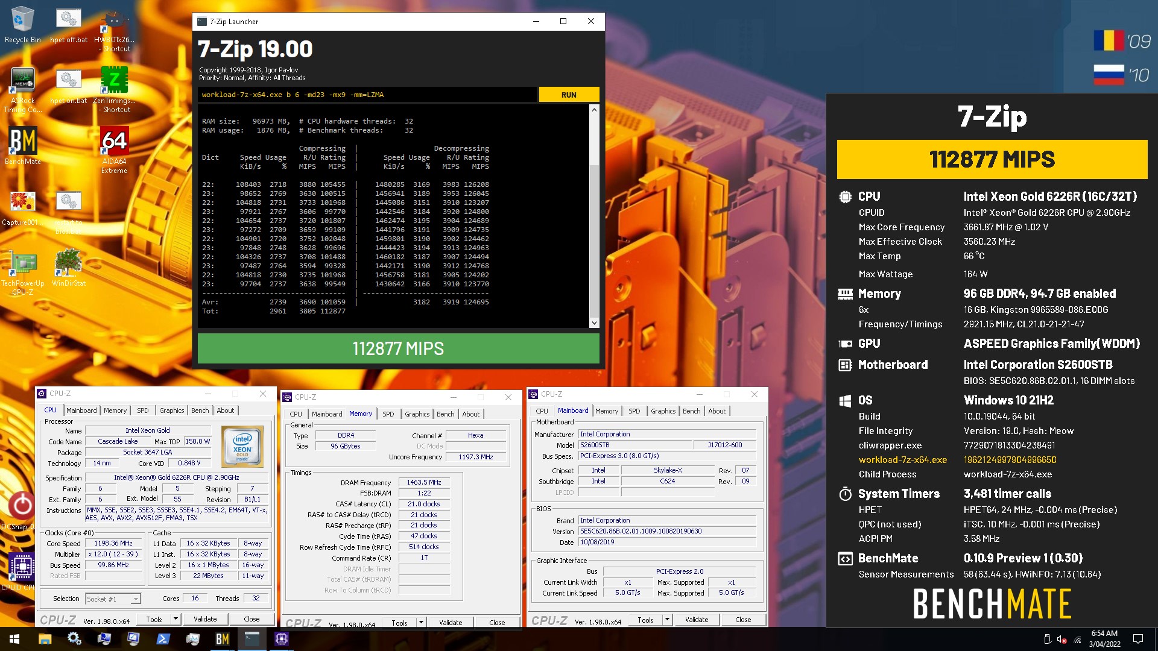
Task: Open the HWBOTx26 shortcut on desktop
Action: click(x=114, y=29)
